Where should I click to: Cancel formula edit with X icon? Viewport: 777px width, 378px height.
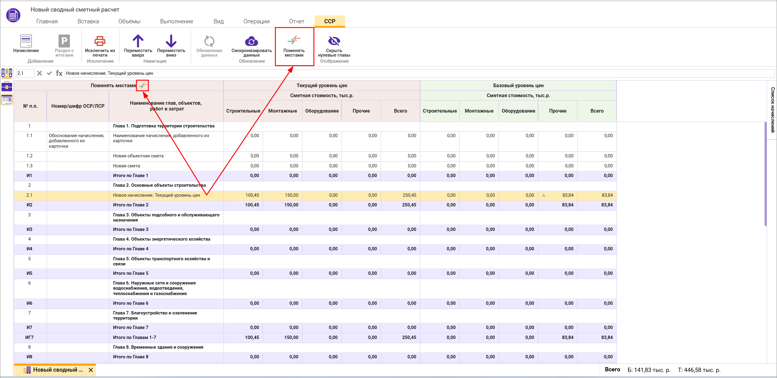coord(39,73)
